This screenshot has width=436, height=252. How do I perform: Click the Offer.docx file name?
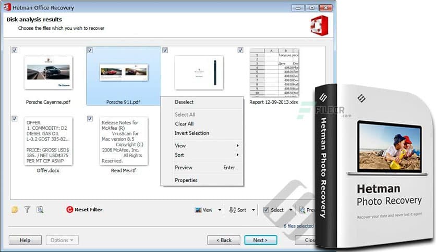tap(48, 170)
